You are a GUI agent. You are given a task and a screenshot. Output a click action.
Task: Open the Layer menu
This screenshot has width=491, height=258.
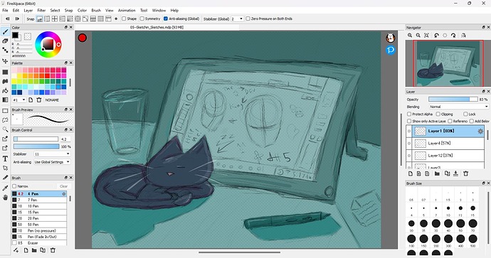[28, 11]
